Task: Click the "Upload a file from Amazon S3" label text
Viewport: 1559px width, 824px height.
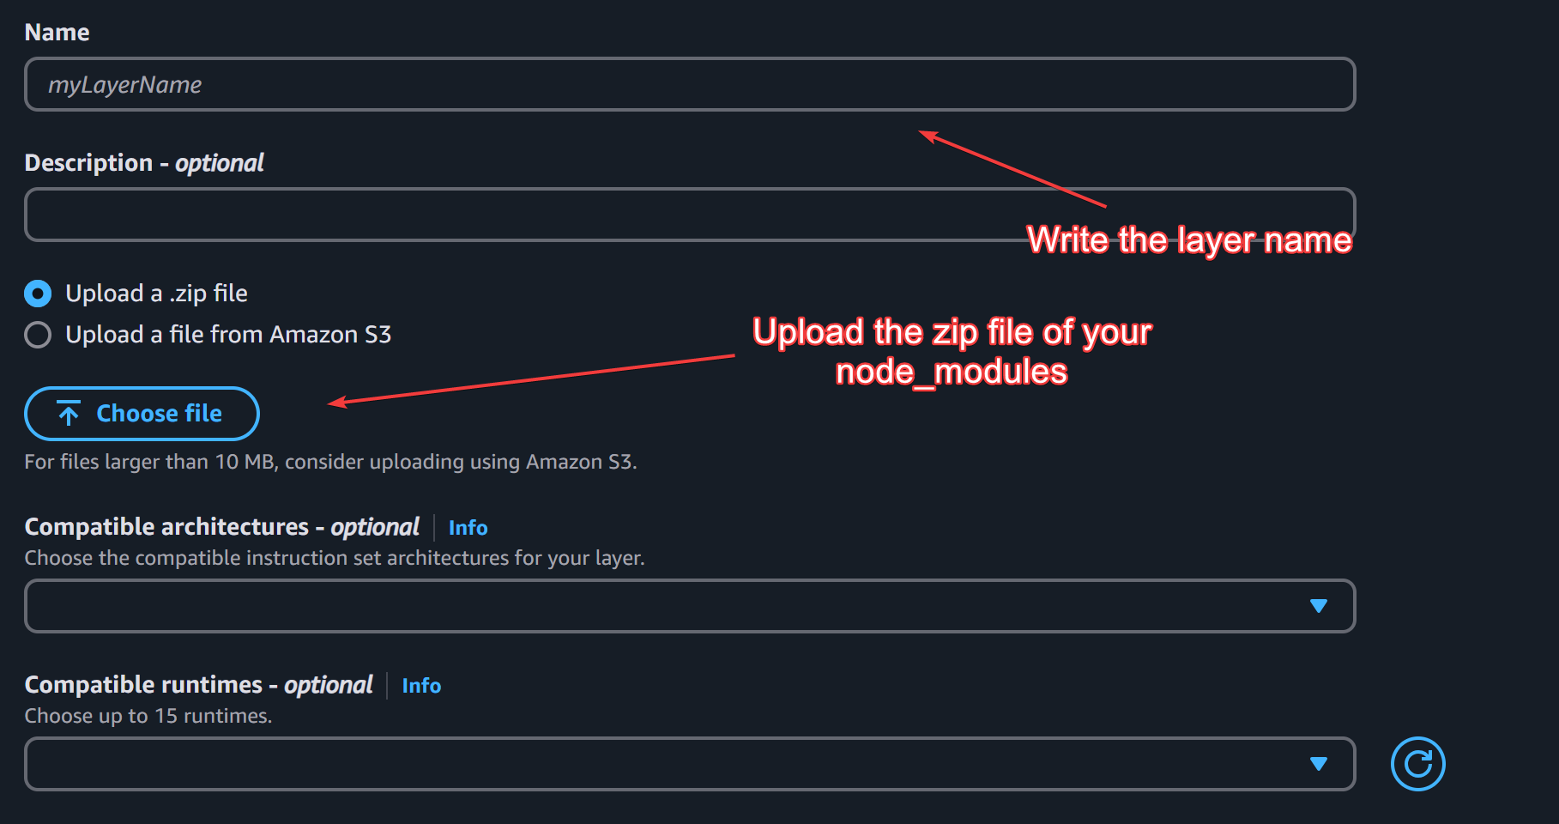Action: pyautogui.click(x=228, y=335)
